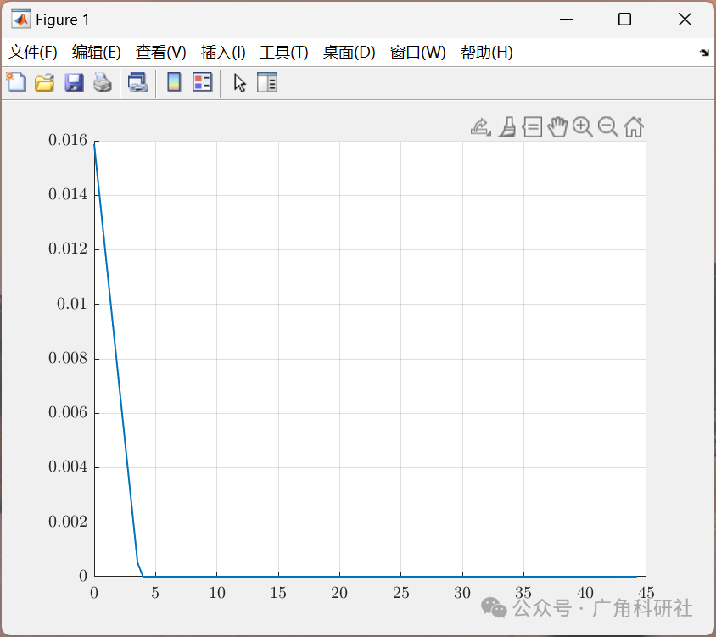The height and width of the screenshot is (637, 716).
Task: Create a new figure
Action: pyautogui.click(x=16, y=82)
